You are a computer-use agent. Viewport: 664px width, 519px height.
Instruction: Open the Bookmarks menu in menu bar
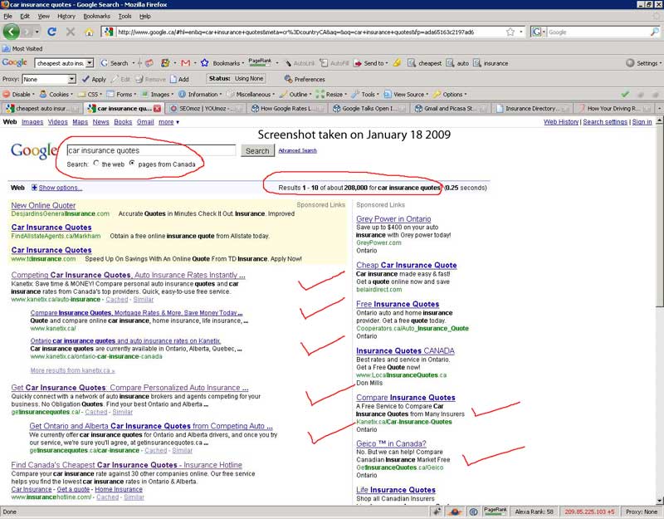coord(96,16)
